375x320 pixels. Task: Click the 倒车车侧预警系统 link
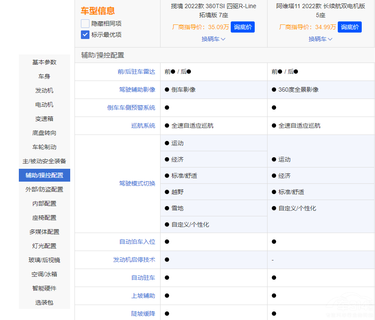[x=131, y=108]
